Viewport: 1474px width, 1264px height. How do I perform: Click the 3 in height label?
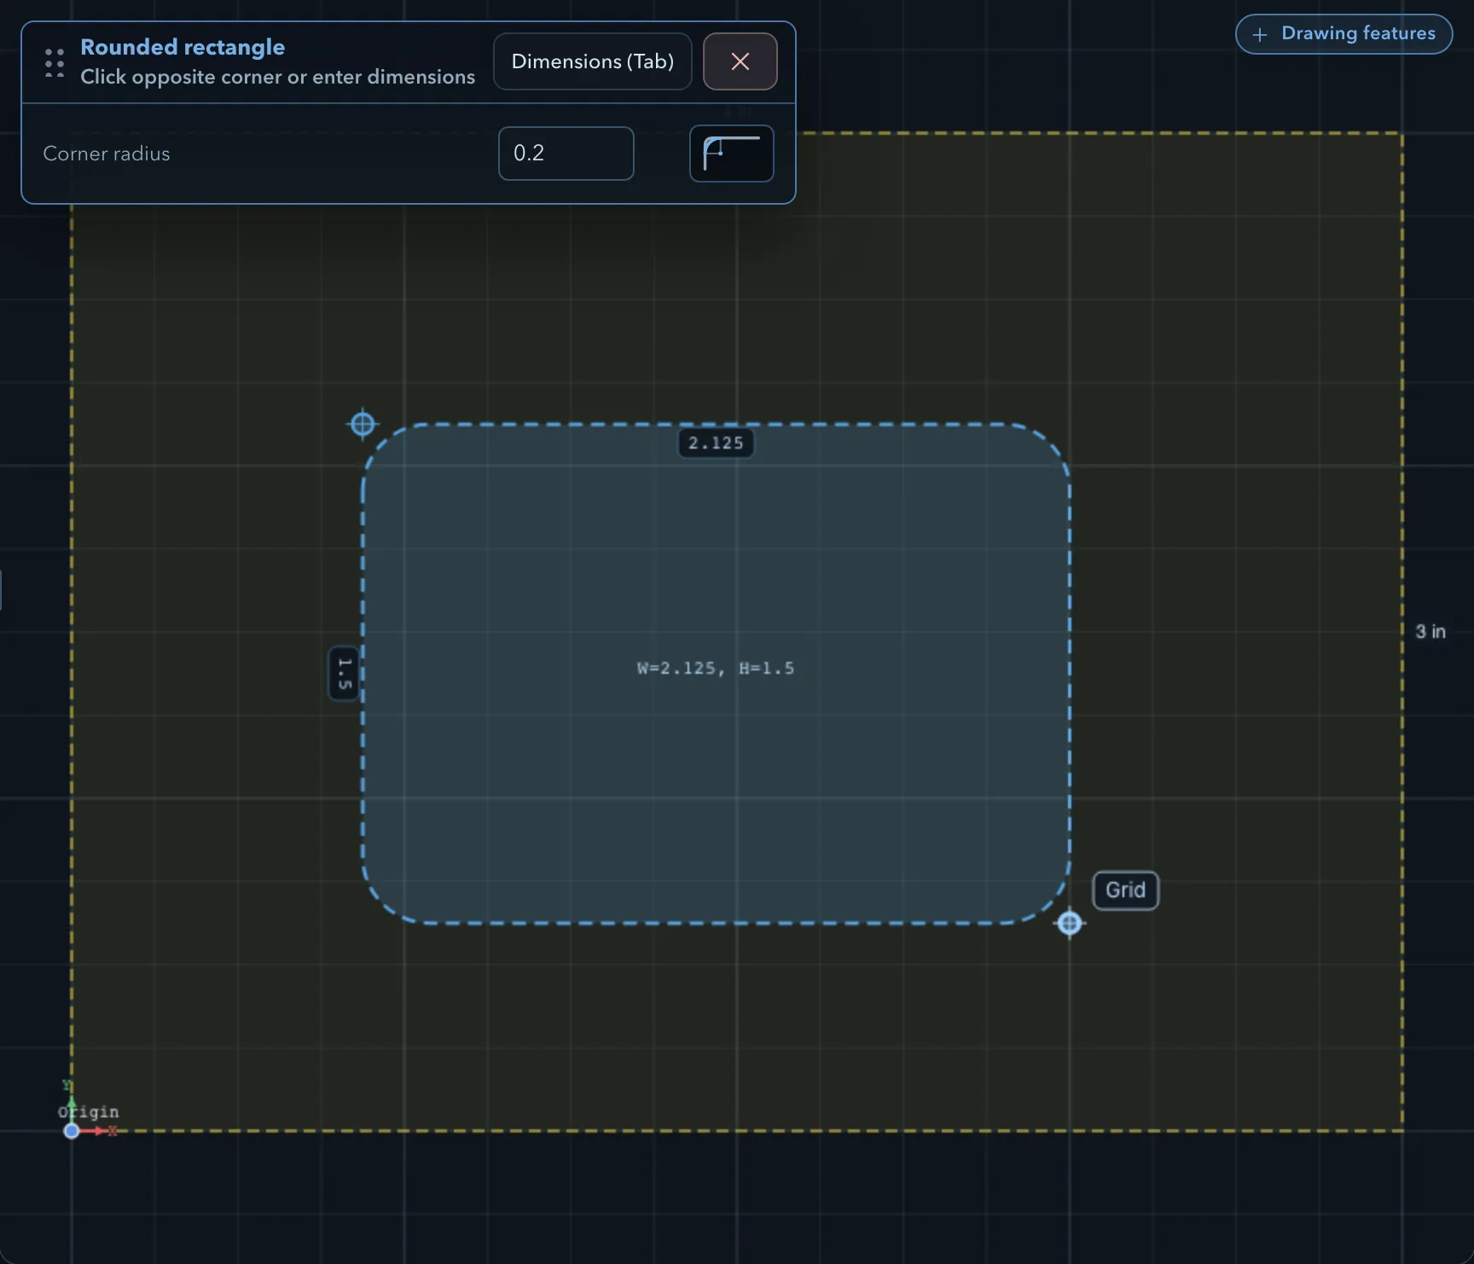coord(1430,632)
